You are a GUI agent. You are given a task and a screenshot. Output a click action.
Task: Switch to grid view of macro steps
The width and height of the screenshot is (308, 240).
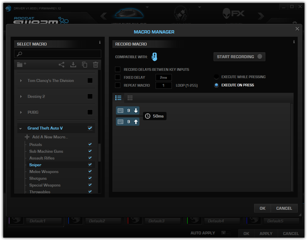pyautogui.click(x=130, y=98)
